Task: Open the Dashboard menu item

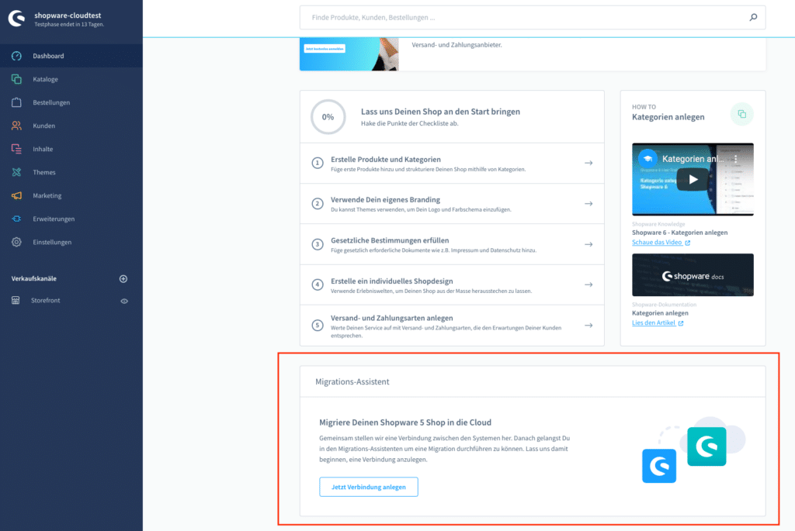Action: [x=71, y=56]
